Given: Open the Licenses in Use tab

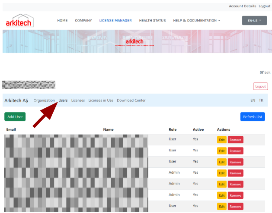Looking at the screenshot, I should click(x=101, y=100).
